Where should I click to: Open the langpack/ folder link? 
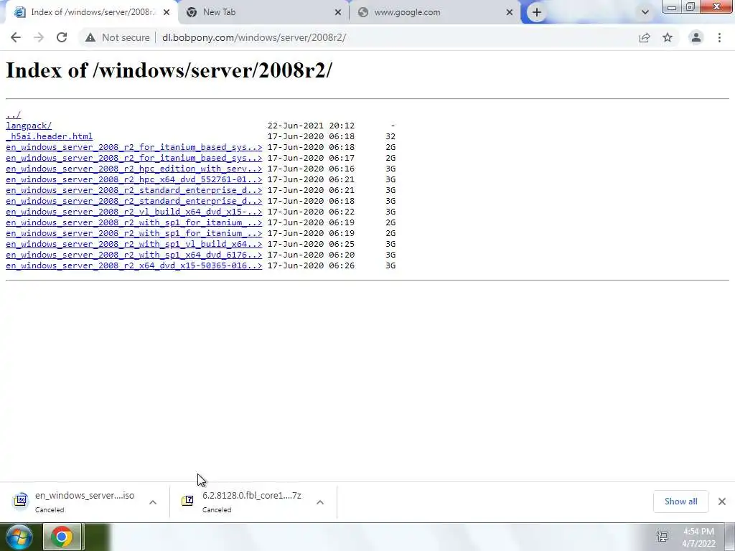click(x=29, y=126)
